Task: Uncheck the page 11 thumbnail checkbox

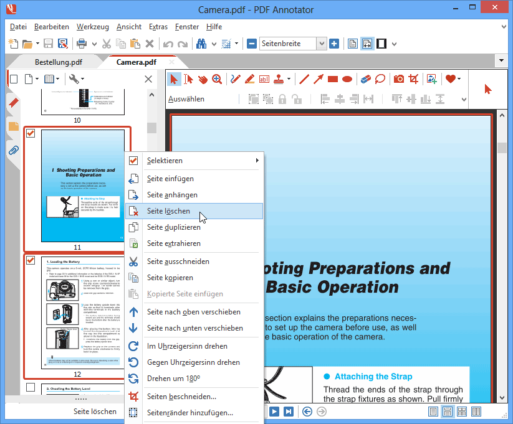Action: click(29, 133)
